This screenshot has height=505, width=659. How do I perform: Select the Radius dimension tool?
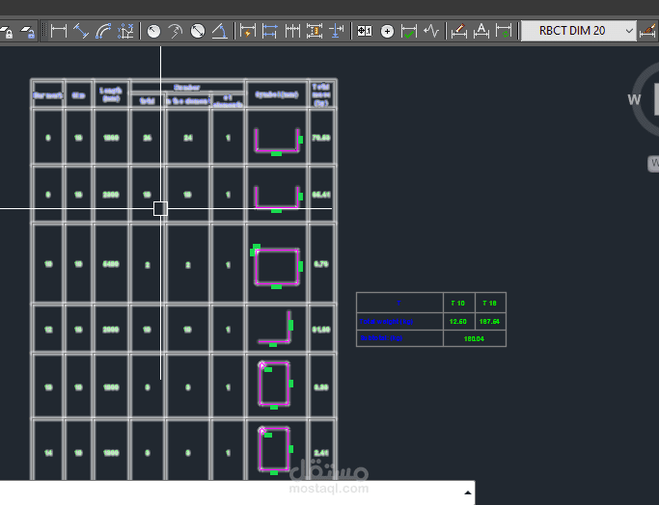pyautogui.click(x=153, y=31)
